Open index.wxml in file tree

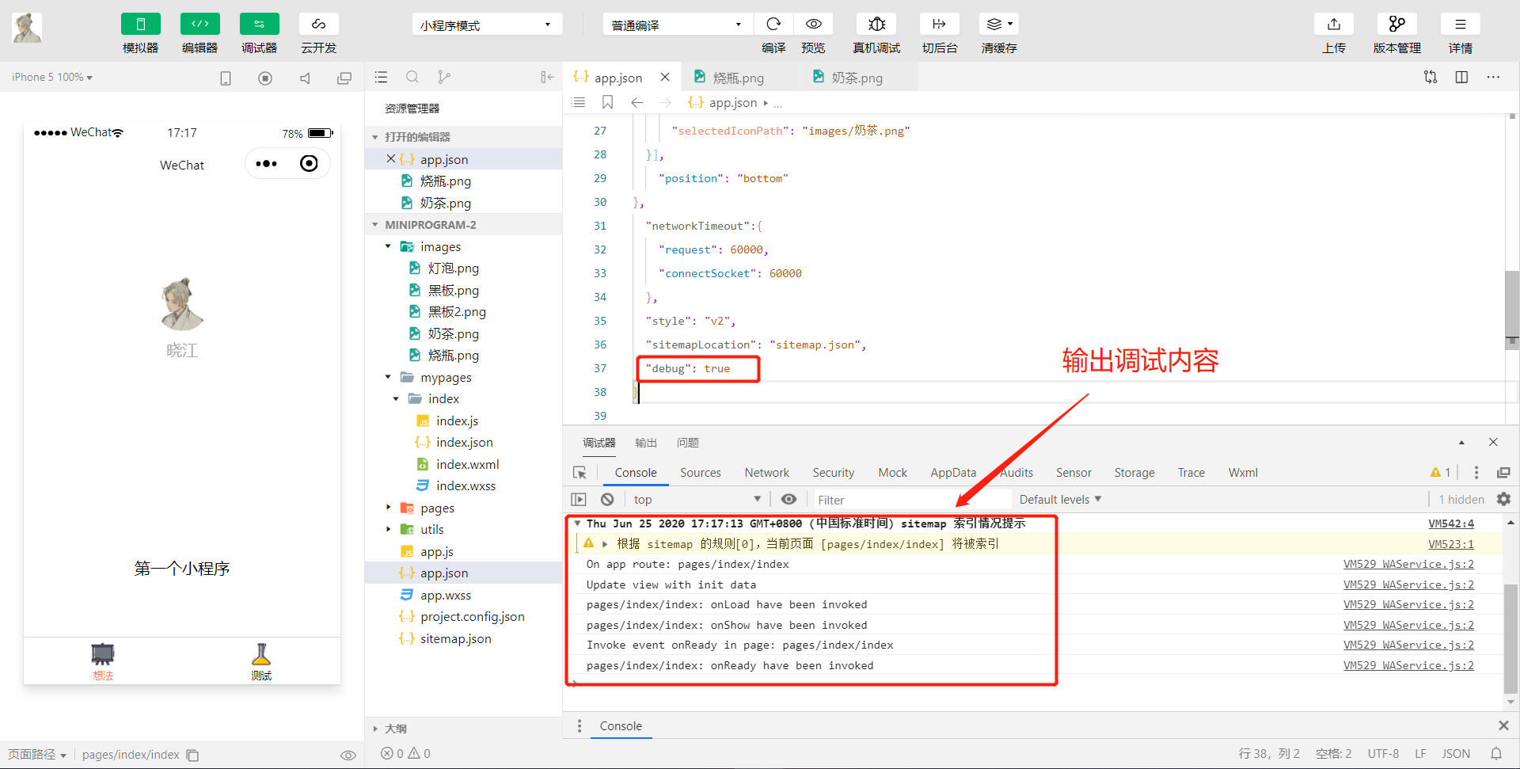click(467, 464)
